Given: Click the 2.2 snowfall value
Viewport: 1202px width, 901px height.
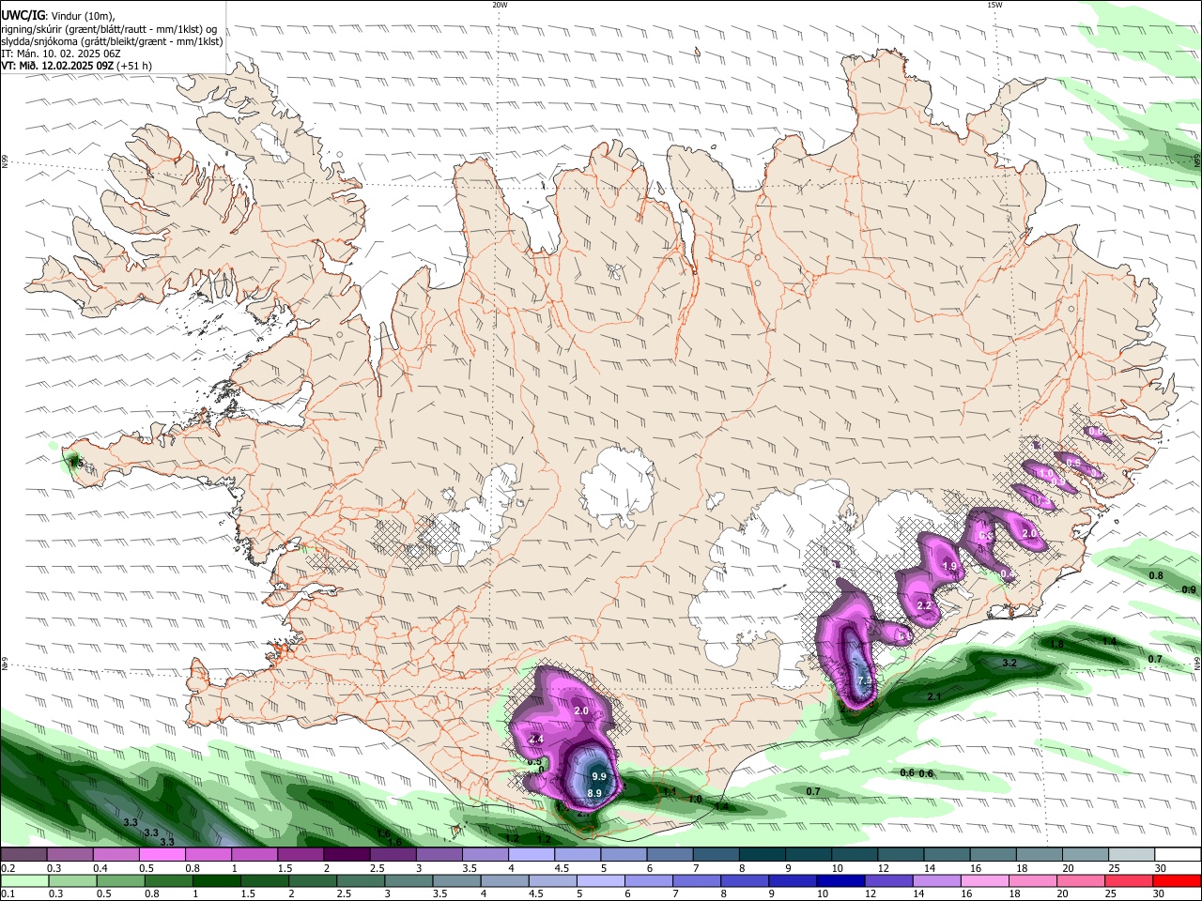Looking at the screenshot, I should (x=923, y=605).
